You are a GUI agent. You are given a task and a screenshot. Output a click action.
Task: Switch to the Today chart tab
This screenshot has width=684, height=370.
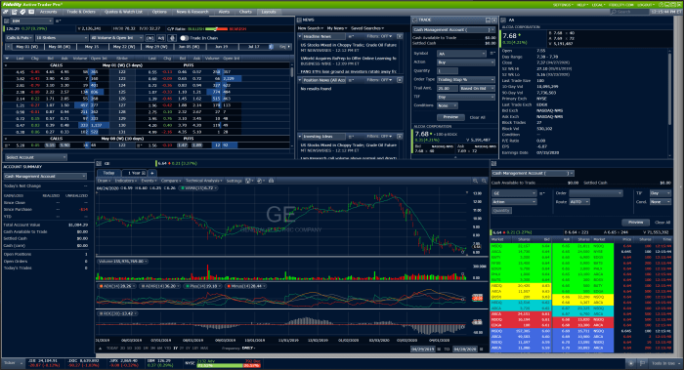point(108,173)
